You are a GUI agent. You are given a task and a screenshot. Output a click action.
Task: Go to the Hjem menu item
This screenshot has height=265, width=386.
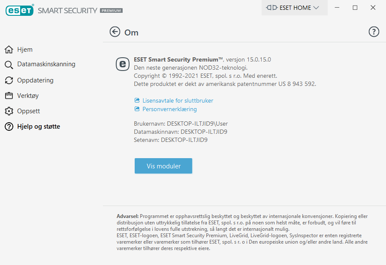25,50
